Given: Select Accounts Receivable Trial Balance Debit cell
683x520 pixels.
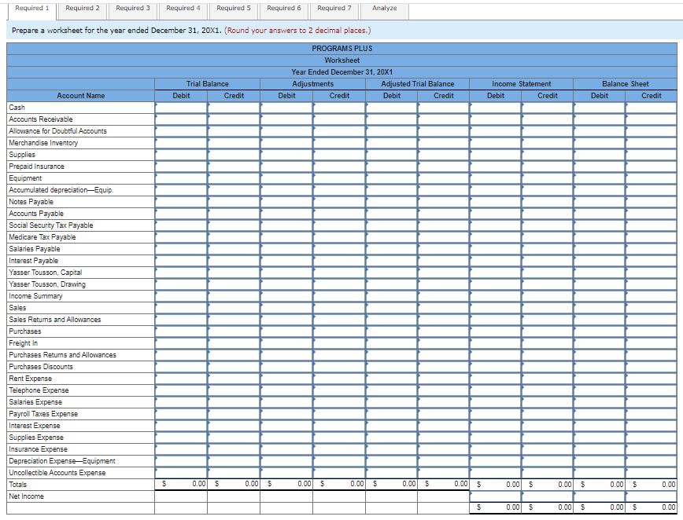Looking at the screenshot, I should click(x=181, y=119).
